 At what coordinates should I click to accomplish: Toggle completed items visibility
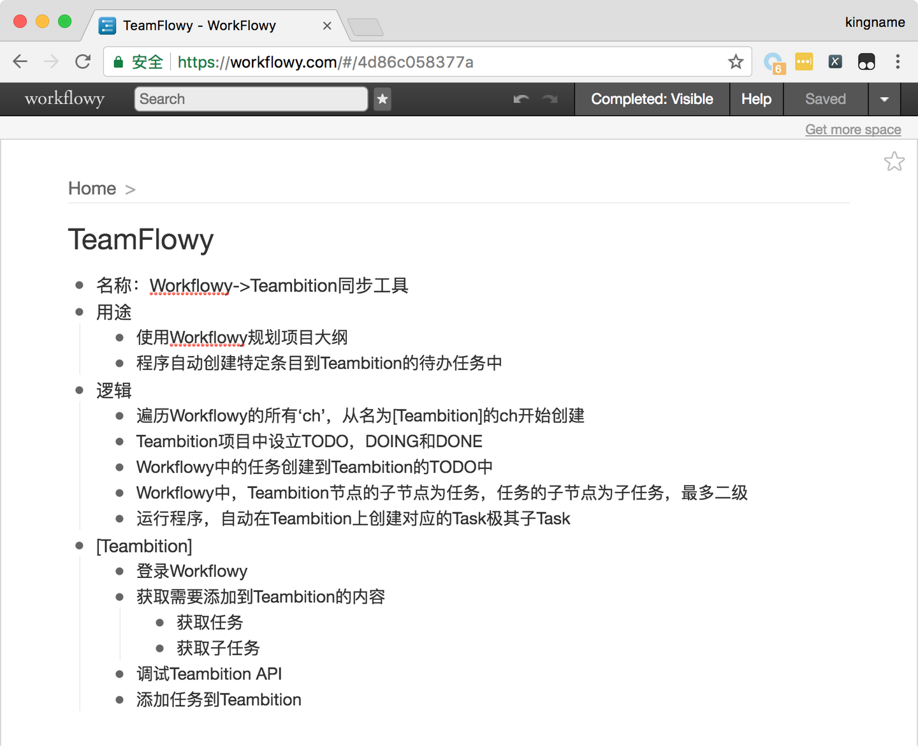[x=652, y=99]
